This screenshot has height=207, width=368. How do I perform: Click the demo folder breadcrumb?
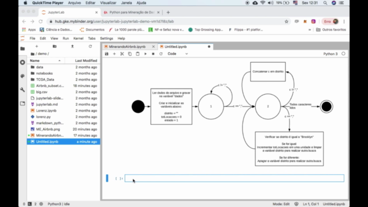[x=42, y=53]
